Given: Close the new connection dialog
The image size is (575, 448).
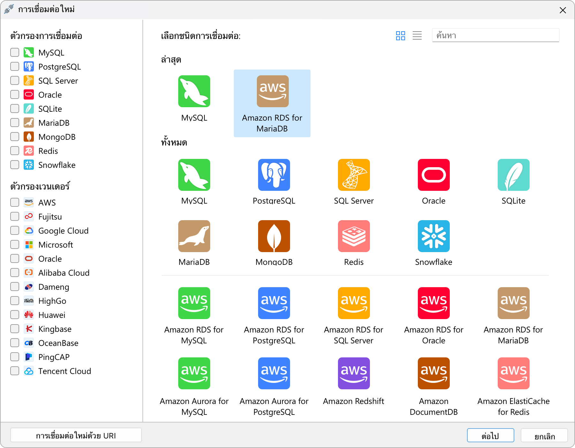Looking at the screenshot, I should coord(563,10).
